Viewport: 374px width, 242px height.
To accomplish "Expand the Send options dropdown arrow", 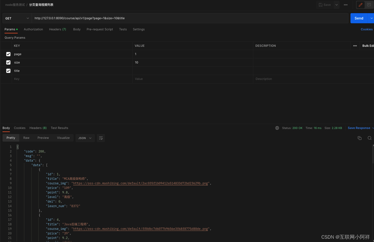I will (x=371, y=18).
